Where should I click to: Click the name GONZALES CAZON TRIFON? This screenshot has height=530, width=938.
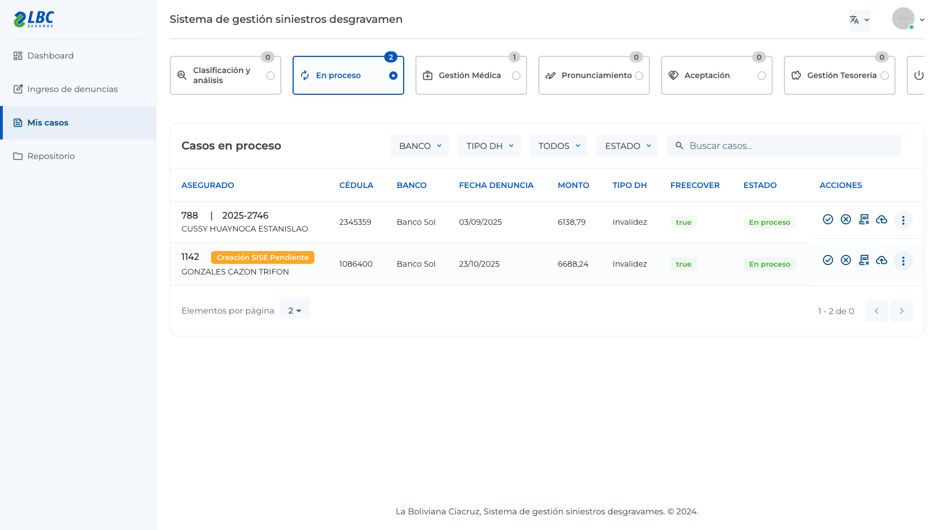pos(235,272)
